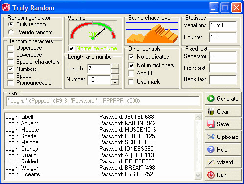Click the Wizard wand icon
The height and width of the screenshot is (184, 244).
coord(211,162)
